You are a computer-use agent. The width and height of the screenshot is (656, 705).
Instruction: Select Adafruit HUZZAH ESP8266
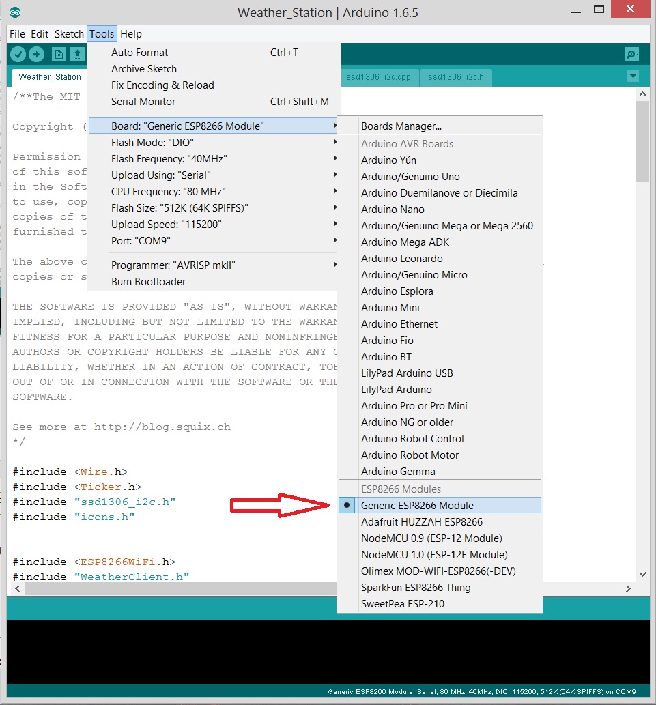[440, 522]
